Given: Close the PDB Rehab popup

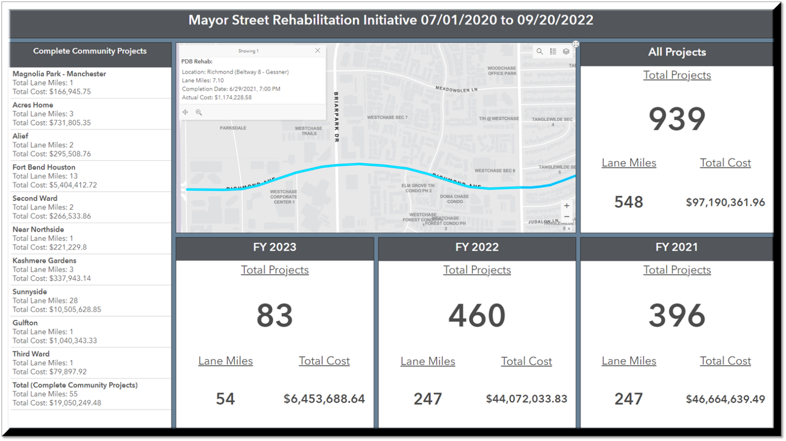Looking at the screenshot, I should 317,50.
